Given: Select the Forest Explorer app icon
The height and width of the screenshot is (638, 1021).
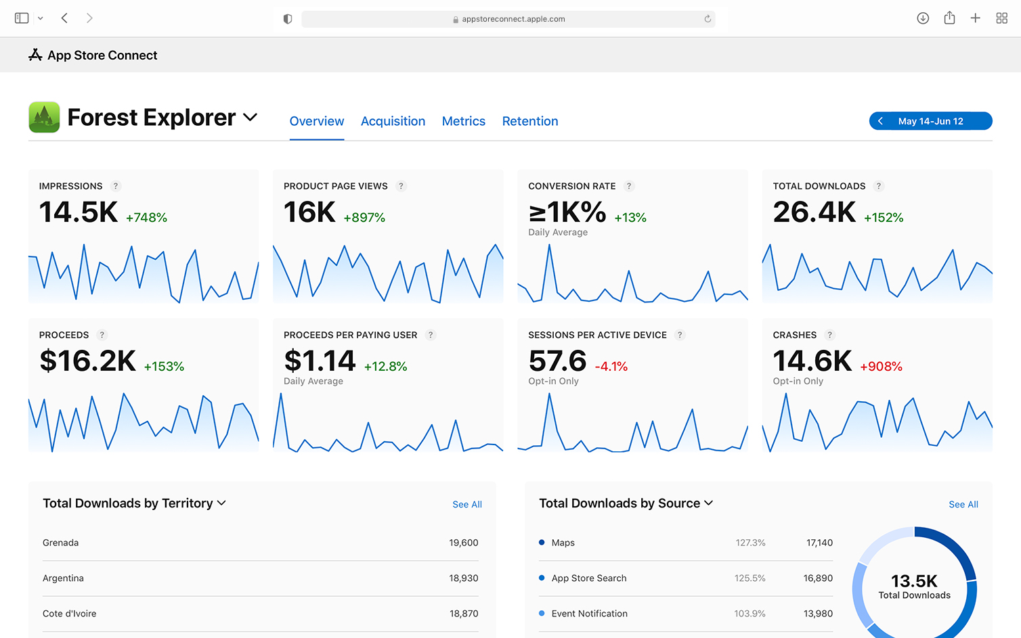Looking at the screenshot, I should pyautogui.click(x=43, y=116).
